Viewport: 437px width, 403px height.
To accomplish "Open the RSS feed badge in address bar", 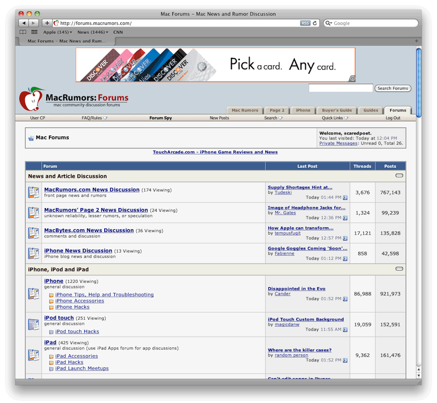I will click(x=305, y=23).
